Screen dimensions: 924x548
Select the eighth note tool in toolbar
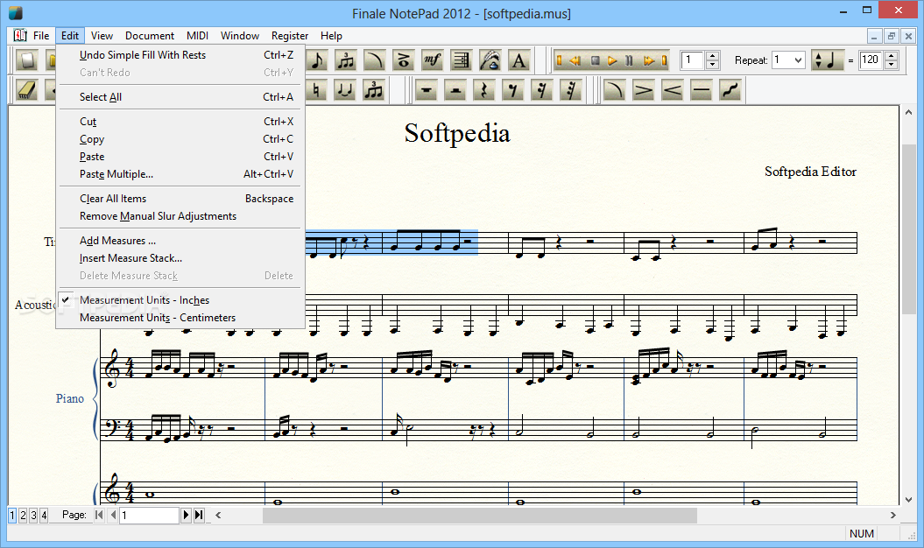[317, 60]
